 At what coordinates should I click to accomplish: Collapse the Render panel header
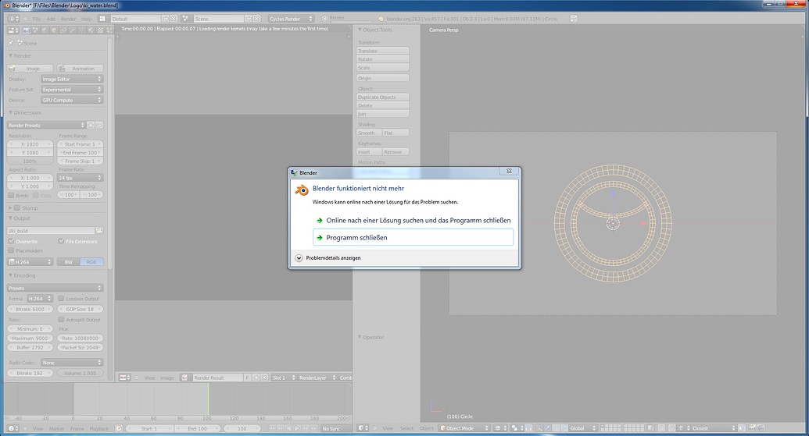tap(20, 55)
